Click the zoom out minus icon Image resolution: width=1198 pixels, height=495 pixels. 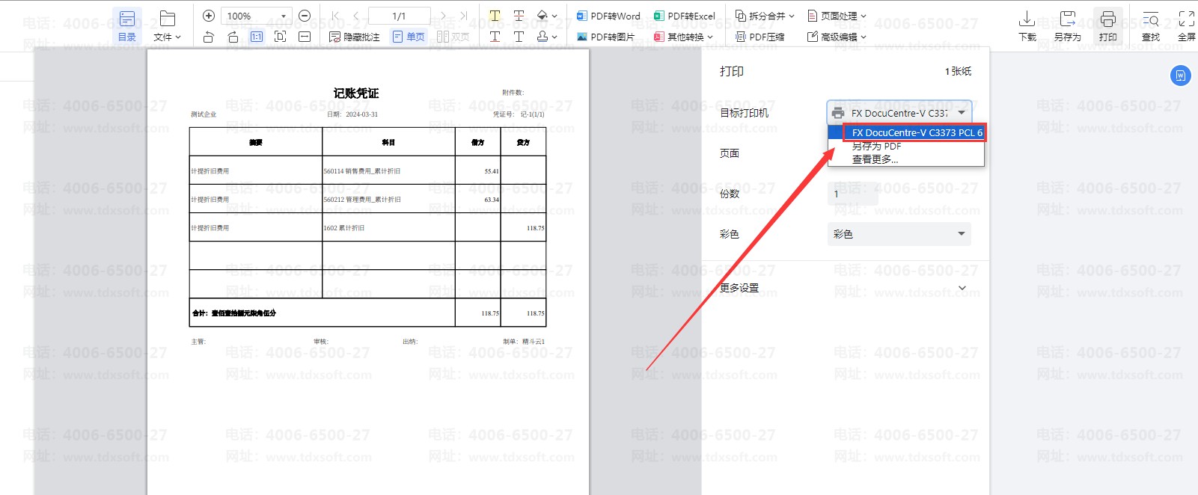pos(305,16)
